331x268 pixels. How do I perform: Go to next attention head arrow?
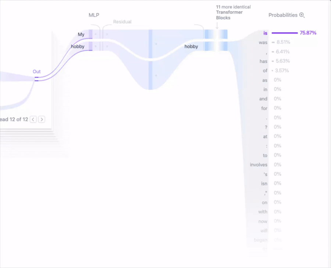(42, 119)
